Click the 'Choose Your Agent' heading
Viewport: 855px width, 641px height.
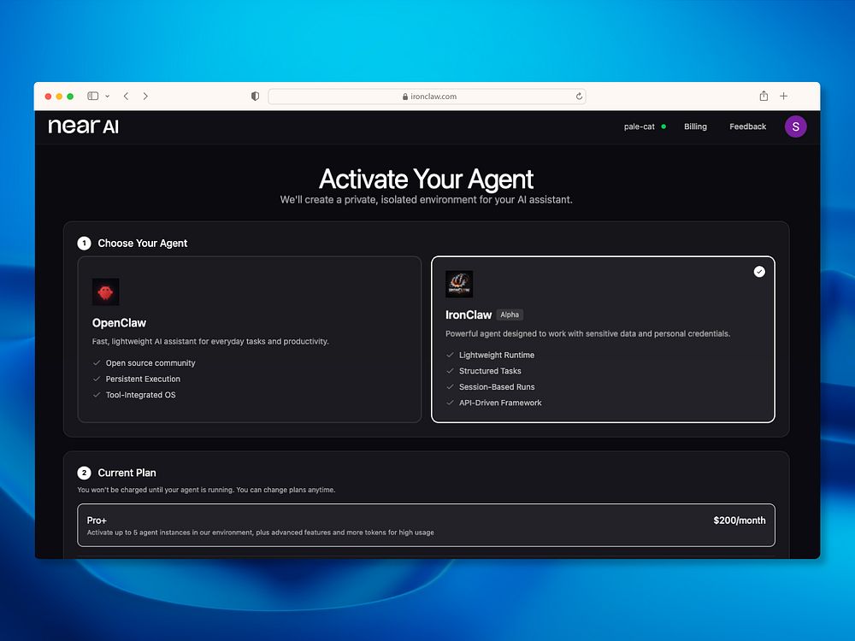tap(142, 243)
